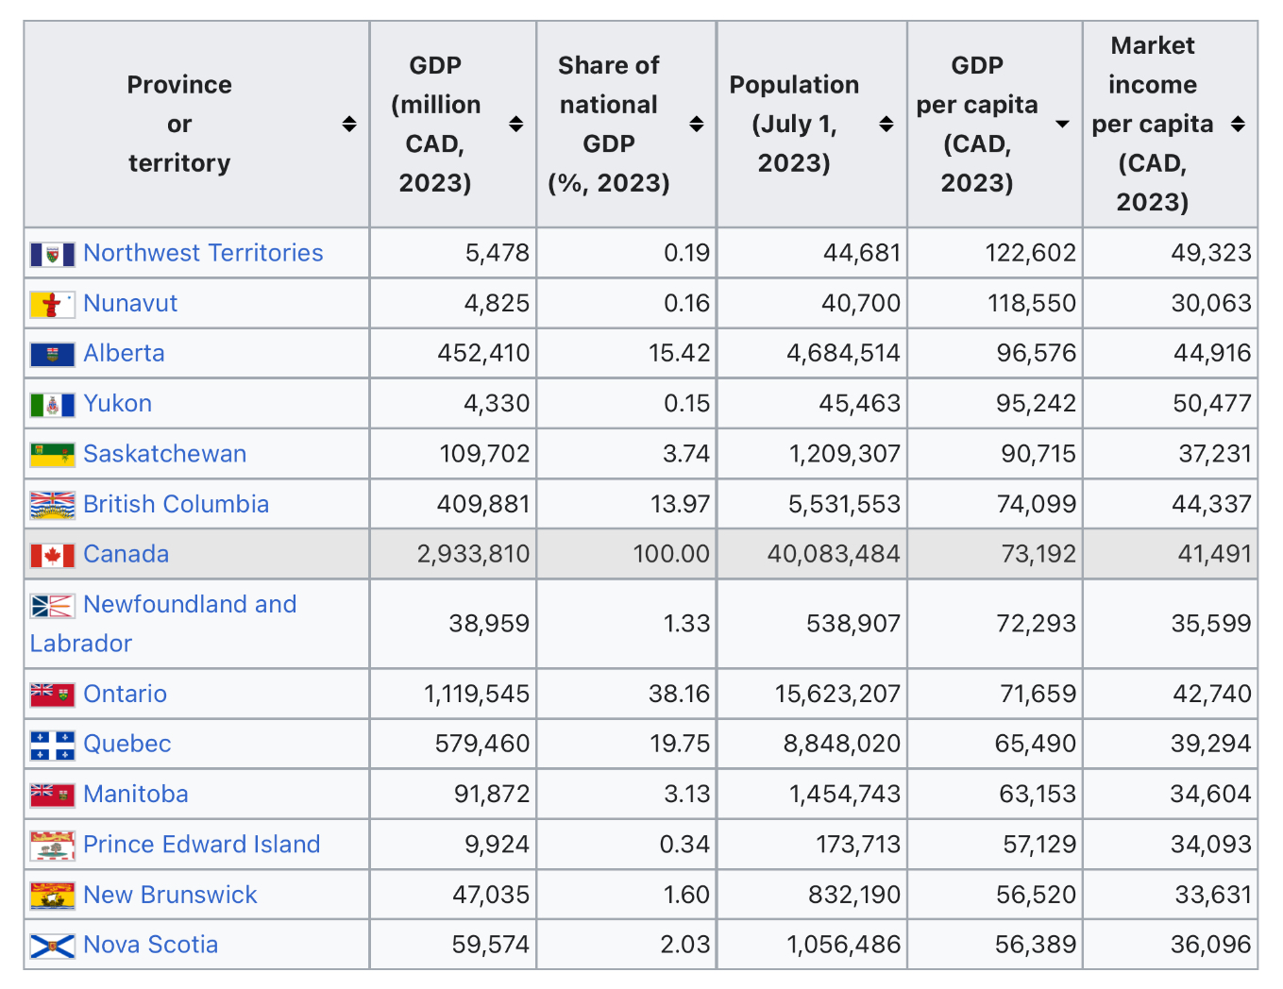
Task: Click the Saskatchewan flag icon
Action: (x=52, y=455)
